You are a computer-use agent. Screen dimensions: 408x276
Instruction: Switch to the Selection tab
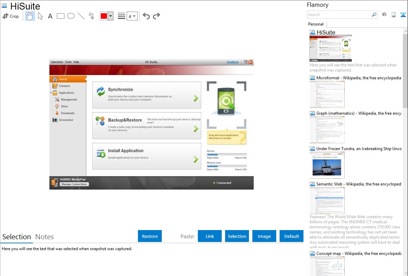[17, 237]
